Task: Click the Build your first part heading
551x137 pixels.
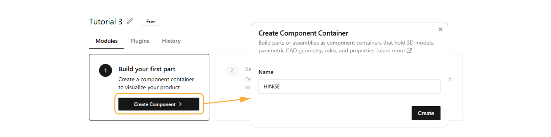Action: pyautogui.click(x=147, y=69)
